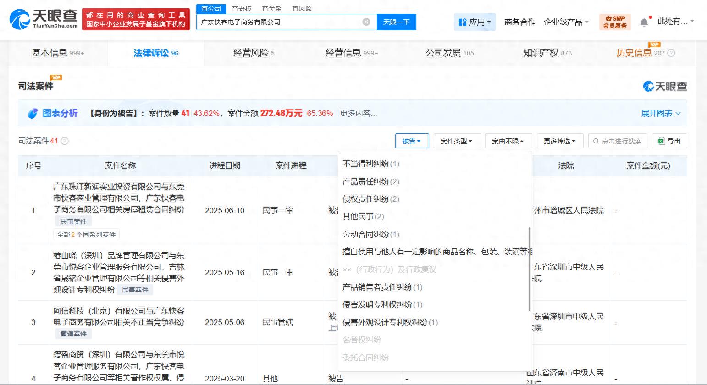Clear the search box text
The width and height of the screenshot is (707, 385).
click(x=366, y=22)
